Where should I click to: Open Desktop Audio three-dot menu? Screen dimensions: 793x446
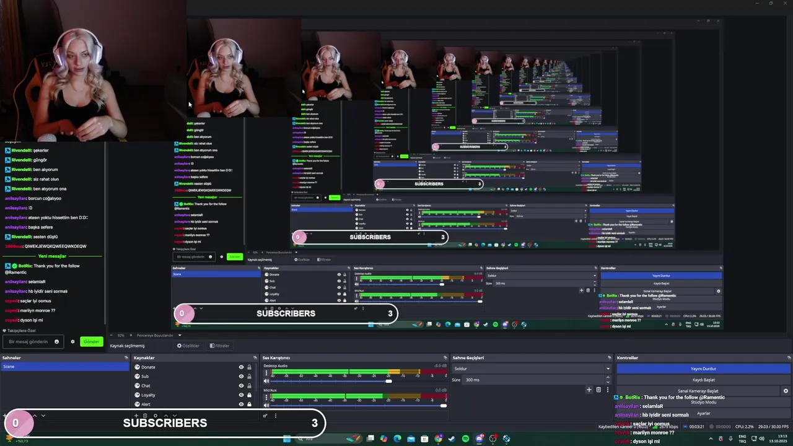click(266, 373)
